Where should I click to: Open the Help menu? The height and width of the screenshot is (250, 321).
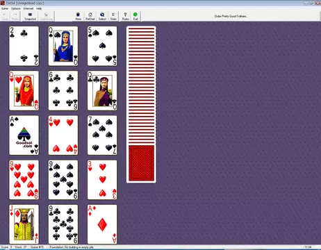point(39,8)
